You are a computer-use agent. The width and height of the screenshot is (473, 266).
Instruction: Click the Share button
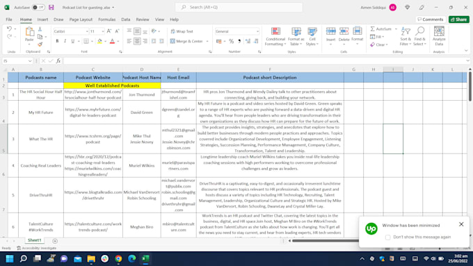click(459, 19)
